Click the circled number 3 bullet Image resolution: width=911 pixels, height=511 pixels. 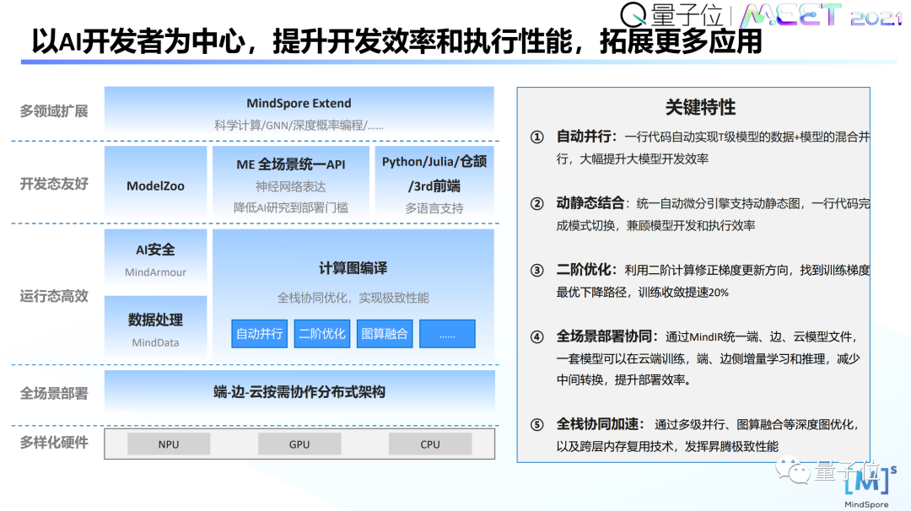pos(536,271)
